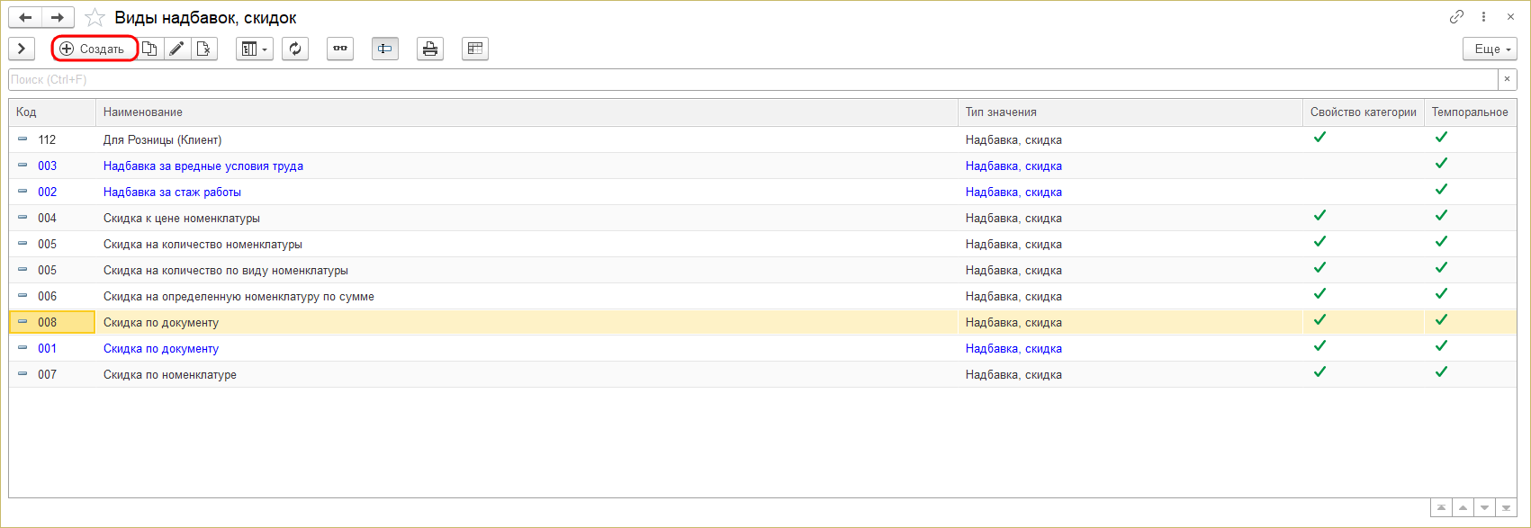
Task: Click Темпоральное checkmark for Надбавка за стаж работы
Action: (x=1441, y=189)
